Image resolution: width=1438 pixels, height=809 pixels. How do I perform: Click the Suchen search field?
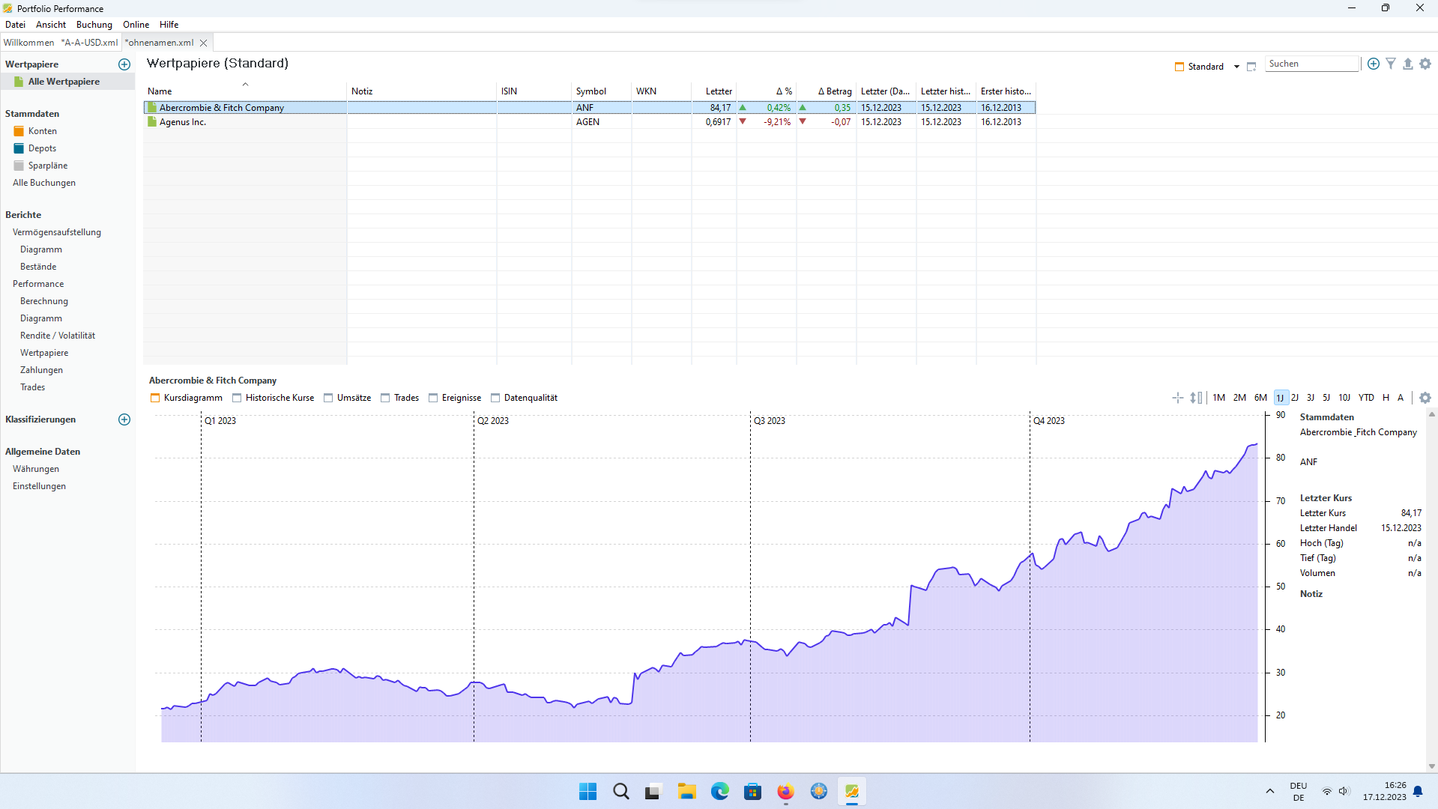[1312, 64]
